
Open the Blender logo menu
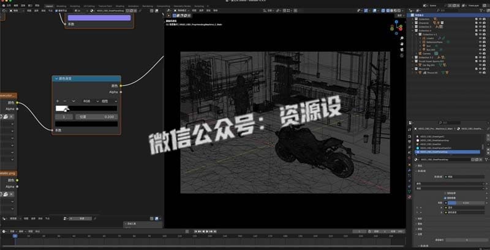tap(4, 6)
